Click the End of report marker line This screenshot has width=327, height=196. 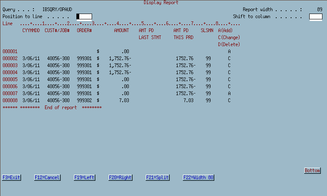tap(52, 107)
